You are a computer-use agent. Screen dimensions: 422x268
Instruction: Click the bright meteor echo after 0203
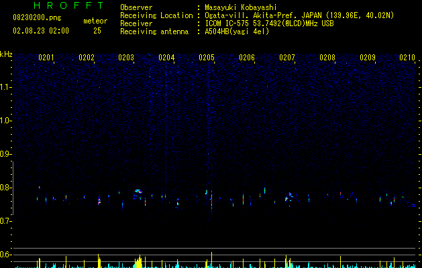click(x=138, y=192)
